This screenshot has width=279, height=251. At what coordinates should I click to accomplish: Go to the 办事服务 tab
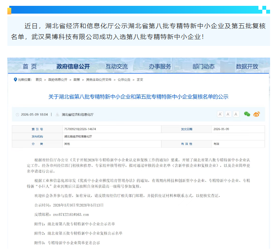click(160, 67)
